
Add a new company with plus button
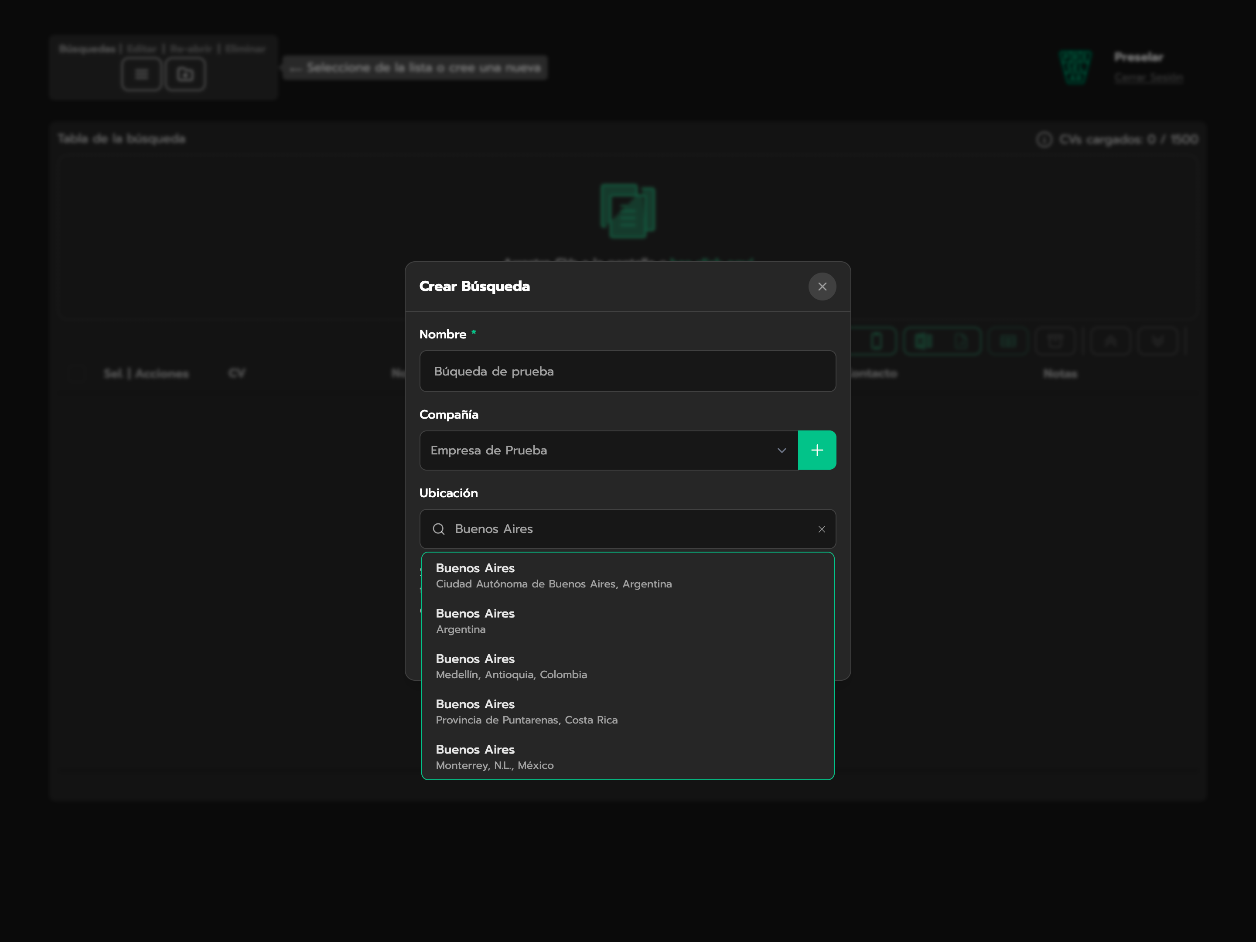point(816,450)
